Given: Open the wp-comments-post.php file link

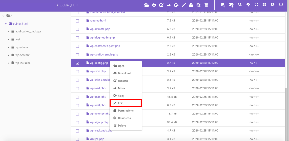Looking at the screenshot, I should coord(105,46).
